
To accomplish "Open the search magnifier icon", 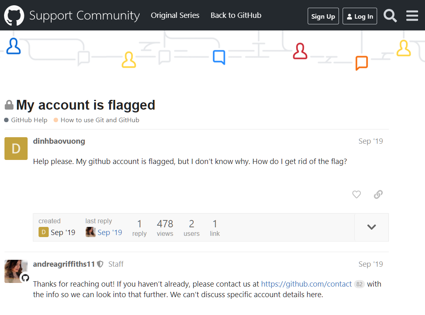I will (x=390, y=16).
